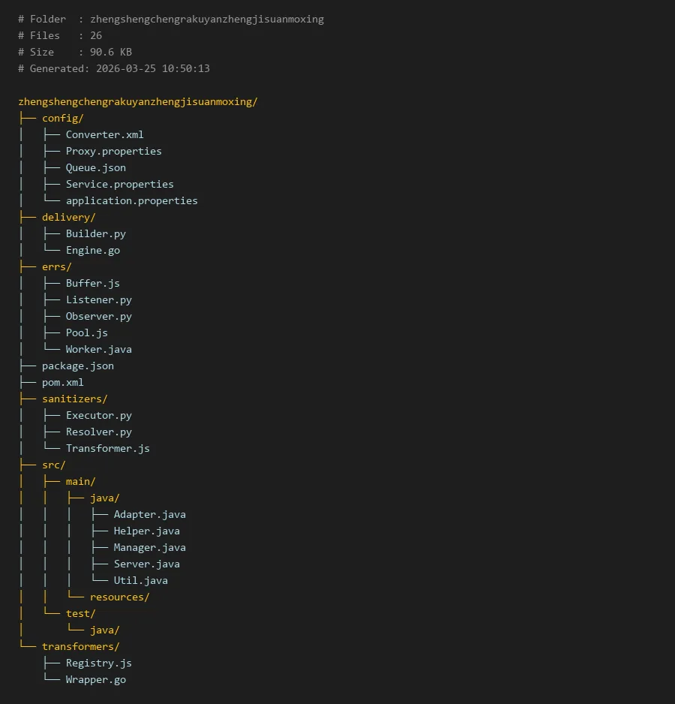The width and height of the screenshot is (675, 704).
Task: Toggle the sanitizers/ folder
Action: coord(74,399)
